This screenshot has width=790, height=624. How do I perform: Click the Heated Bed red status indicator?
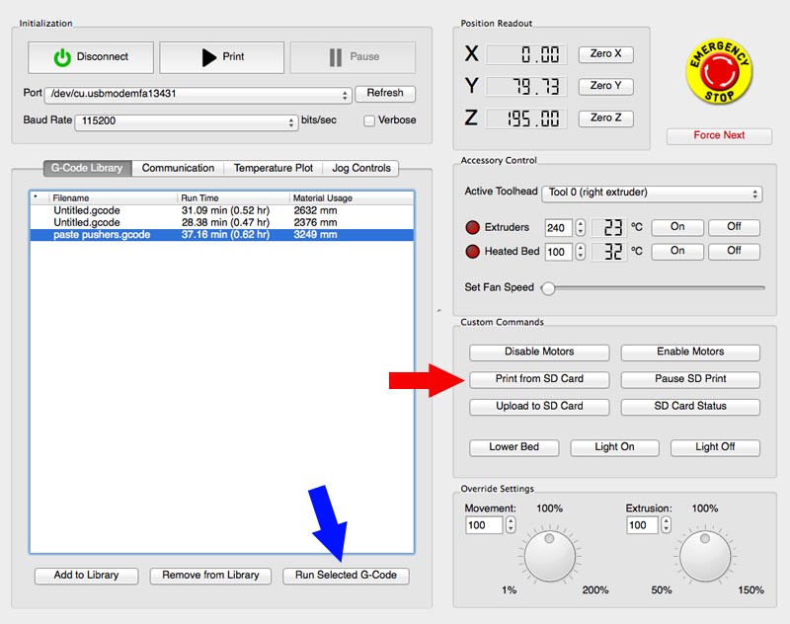[x=473, y=252]
